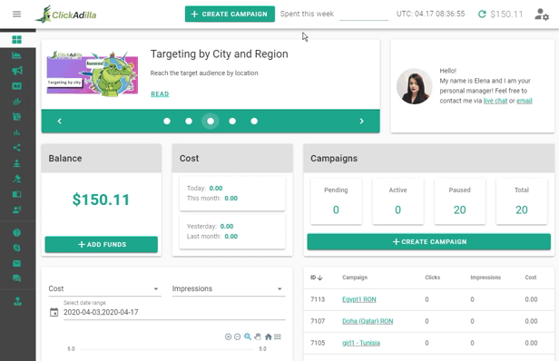Select the fourth carousel dot
The image size is (559, 361).
click(232, 122)
